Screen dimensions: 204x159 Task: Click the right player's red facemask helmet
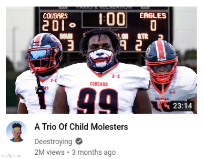pos(161,62)
